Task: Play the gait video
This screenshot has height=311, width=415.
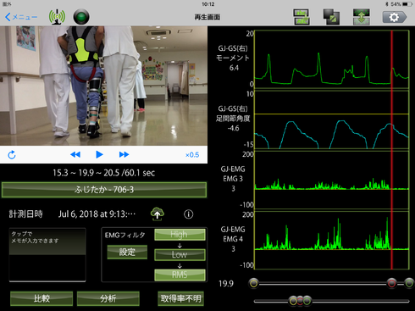Action: (x=99, y=154)
